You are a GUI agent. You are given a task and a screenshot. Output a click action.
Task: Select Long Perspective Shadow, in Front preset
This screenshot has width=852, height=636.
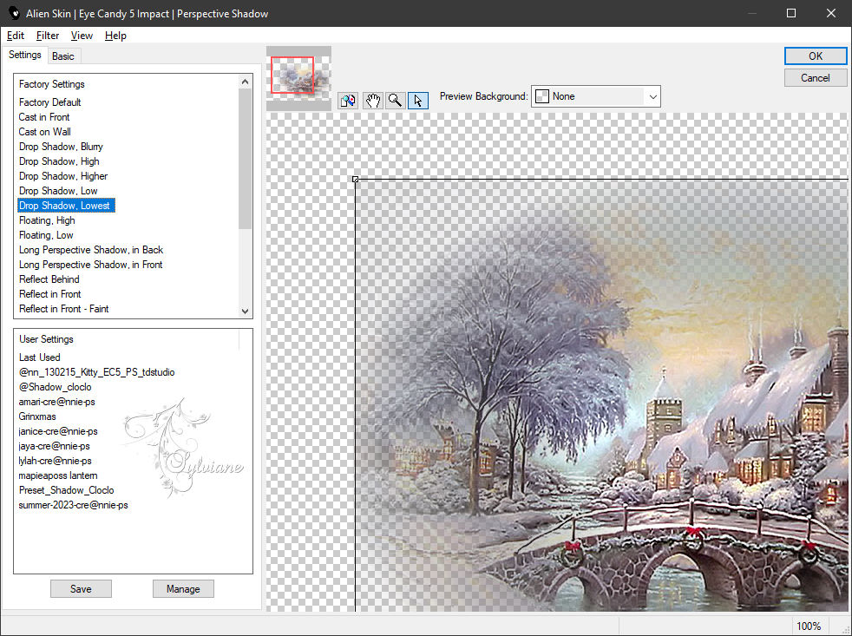91,264
